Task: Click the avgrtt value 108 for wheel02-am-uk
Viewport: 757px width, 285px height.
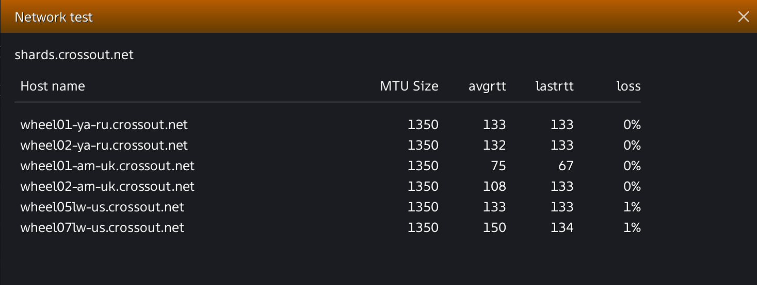Action: (495, 186)
